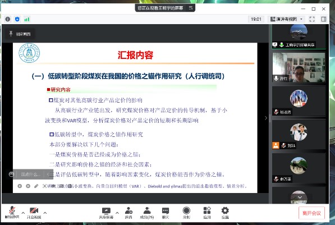
Task: Show more participants with down chevron
Action: [300, 197]
